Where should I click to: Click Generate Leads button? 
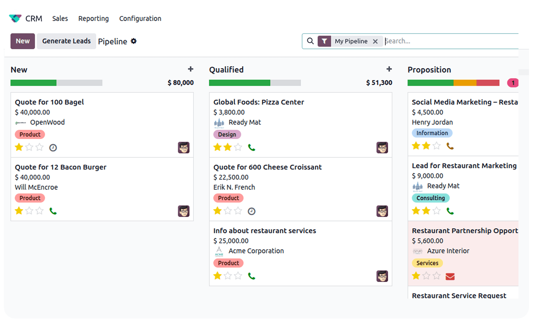[x=66, y=41]
